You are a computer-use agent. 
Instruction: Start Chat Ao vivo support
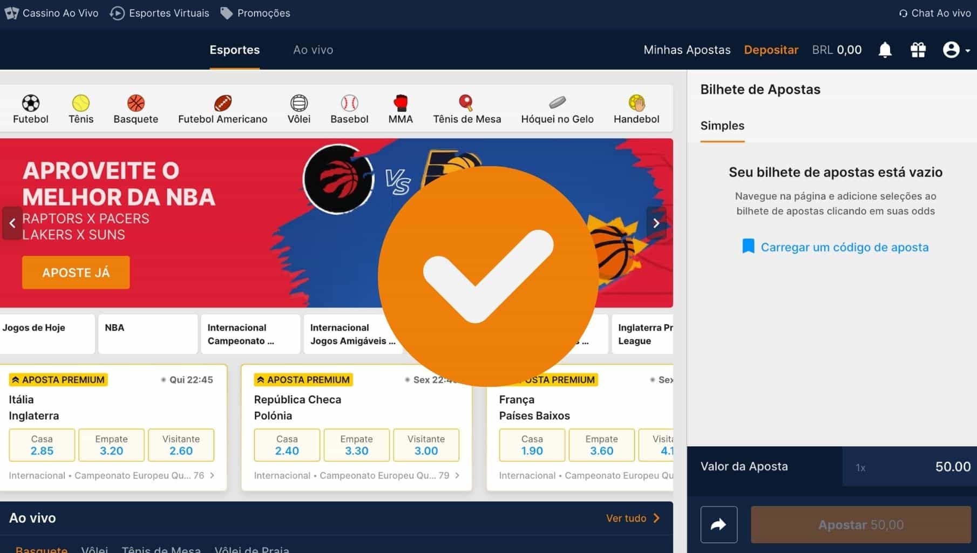934,13
